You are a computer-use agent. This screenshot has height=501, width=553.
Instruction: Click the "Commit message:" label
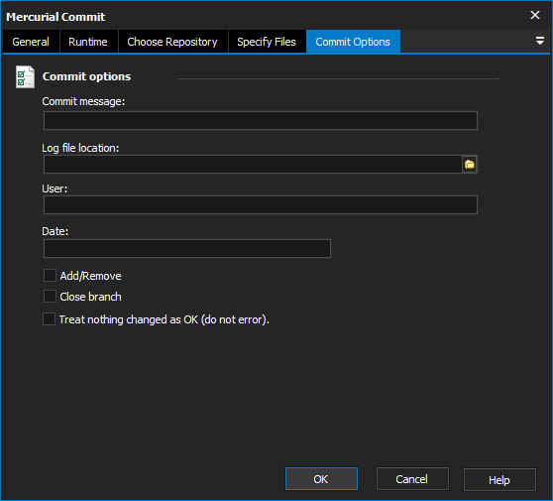click(x=83, y=101)
